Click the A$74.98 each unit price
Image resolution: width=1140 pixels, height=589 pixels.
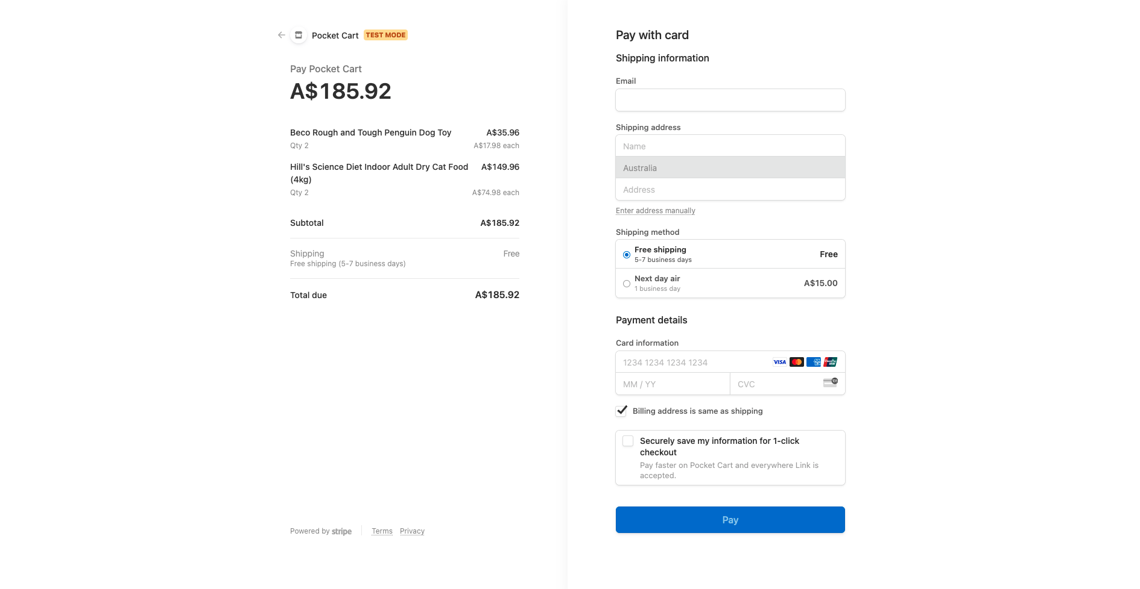coord(495,193)
